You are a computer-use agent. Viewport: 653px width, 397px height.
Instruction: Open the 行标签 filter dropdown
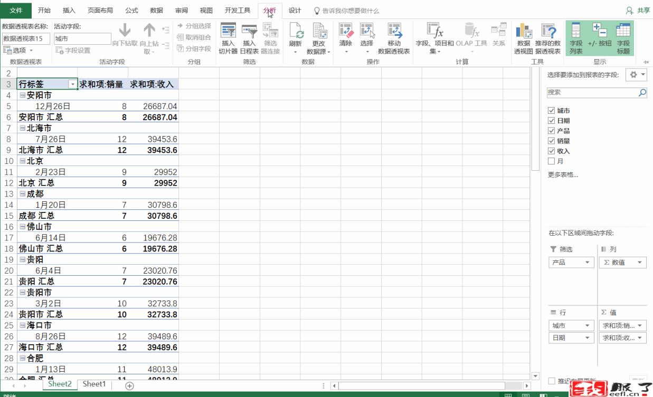coord(72,84)
